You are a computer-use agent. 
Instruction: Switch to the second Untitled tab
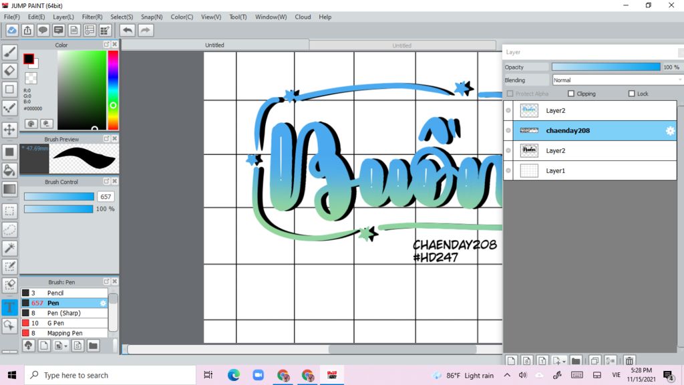pos(401,45)
